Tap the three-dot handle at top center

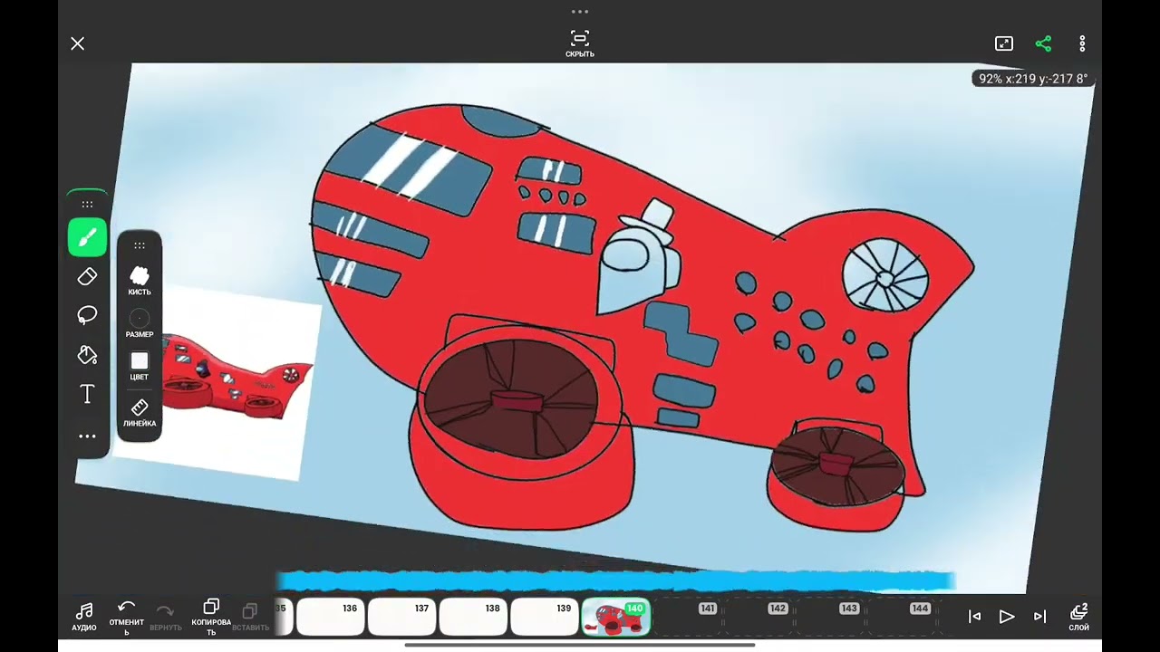[580, 12]
